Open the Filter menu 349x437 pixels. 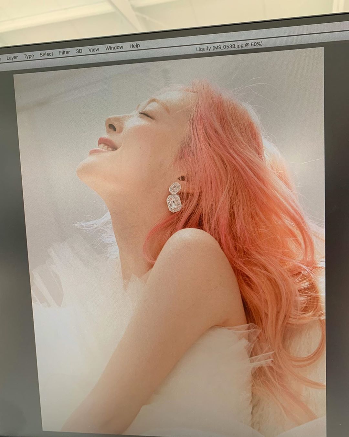64,52
